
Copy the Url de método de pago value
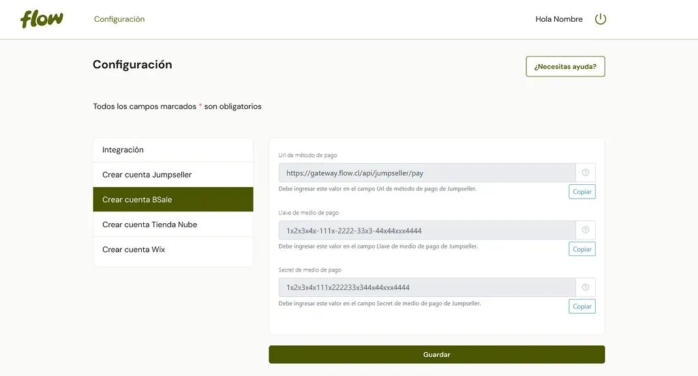(x=582, y=192)
